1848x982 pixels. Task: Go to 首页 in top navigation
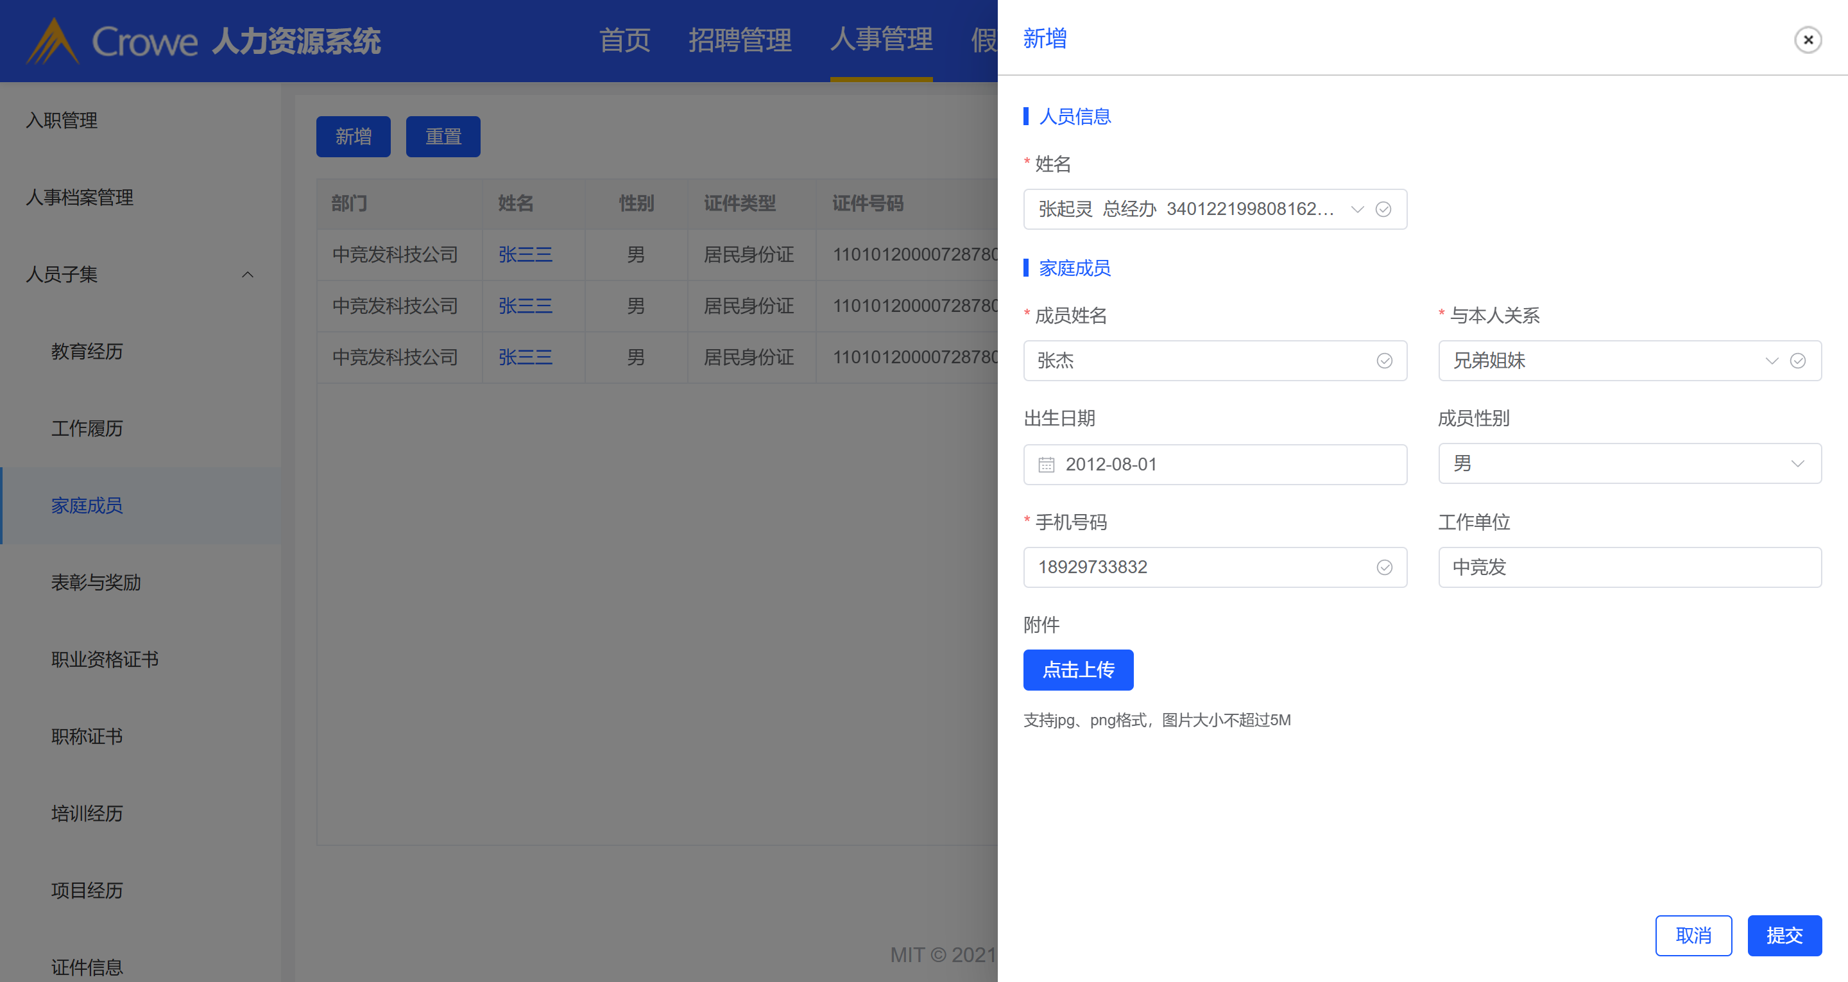tap(624, 40)
